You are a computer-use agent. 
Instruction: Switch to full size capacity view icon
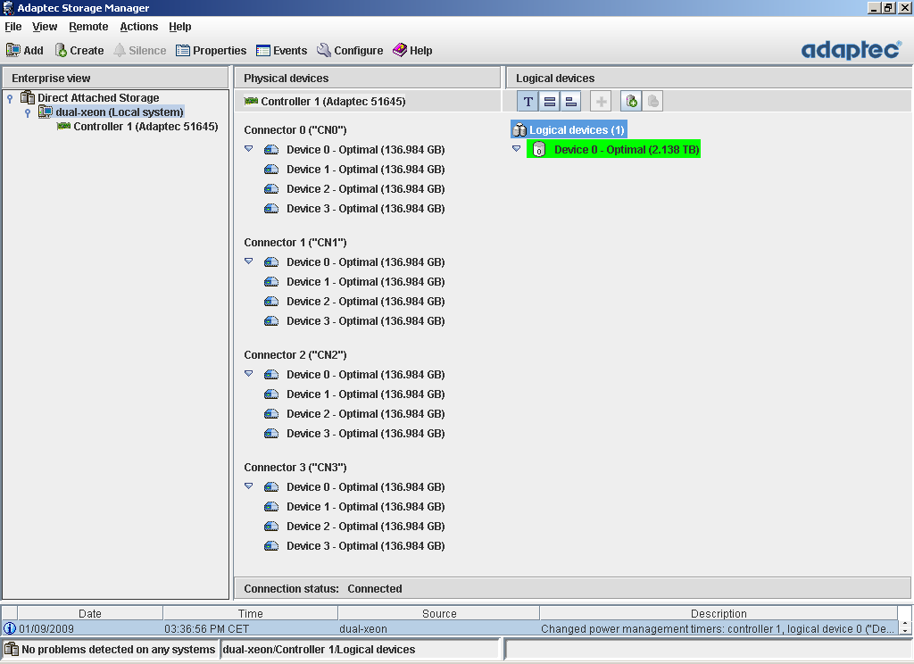(x=548, y=101)
